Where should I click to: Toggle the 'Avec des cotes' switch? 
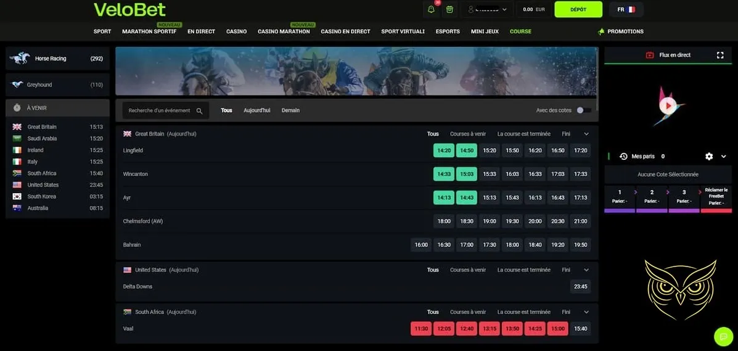pos(583,110)
